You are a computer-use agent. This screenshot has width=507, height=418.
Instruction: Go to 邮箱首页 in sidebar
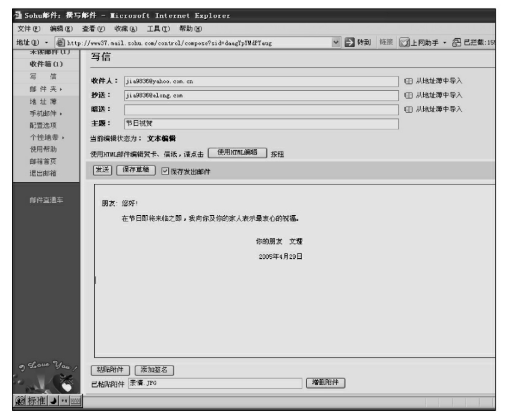[43, 161]
